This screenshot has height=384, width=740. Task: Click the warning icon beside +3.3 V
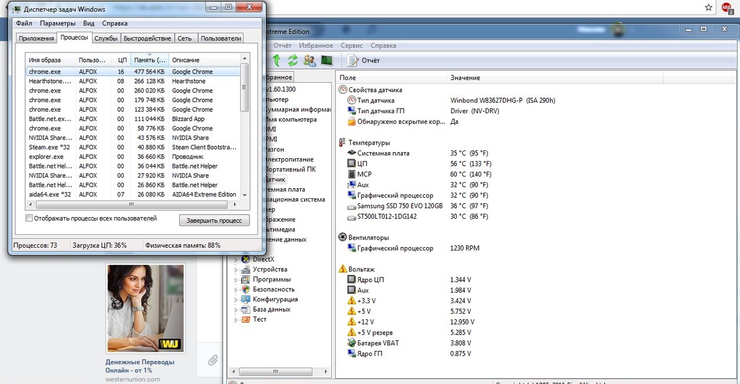(352, 301)
